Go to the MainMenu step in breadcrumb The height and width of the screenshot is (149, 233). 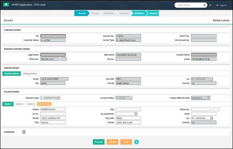click(x=139, y=13)
